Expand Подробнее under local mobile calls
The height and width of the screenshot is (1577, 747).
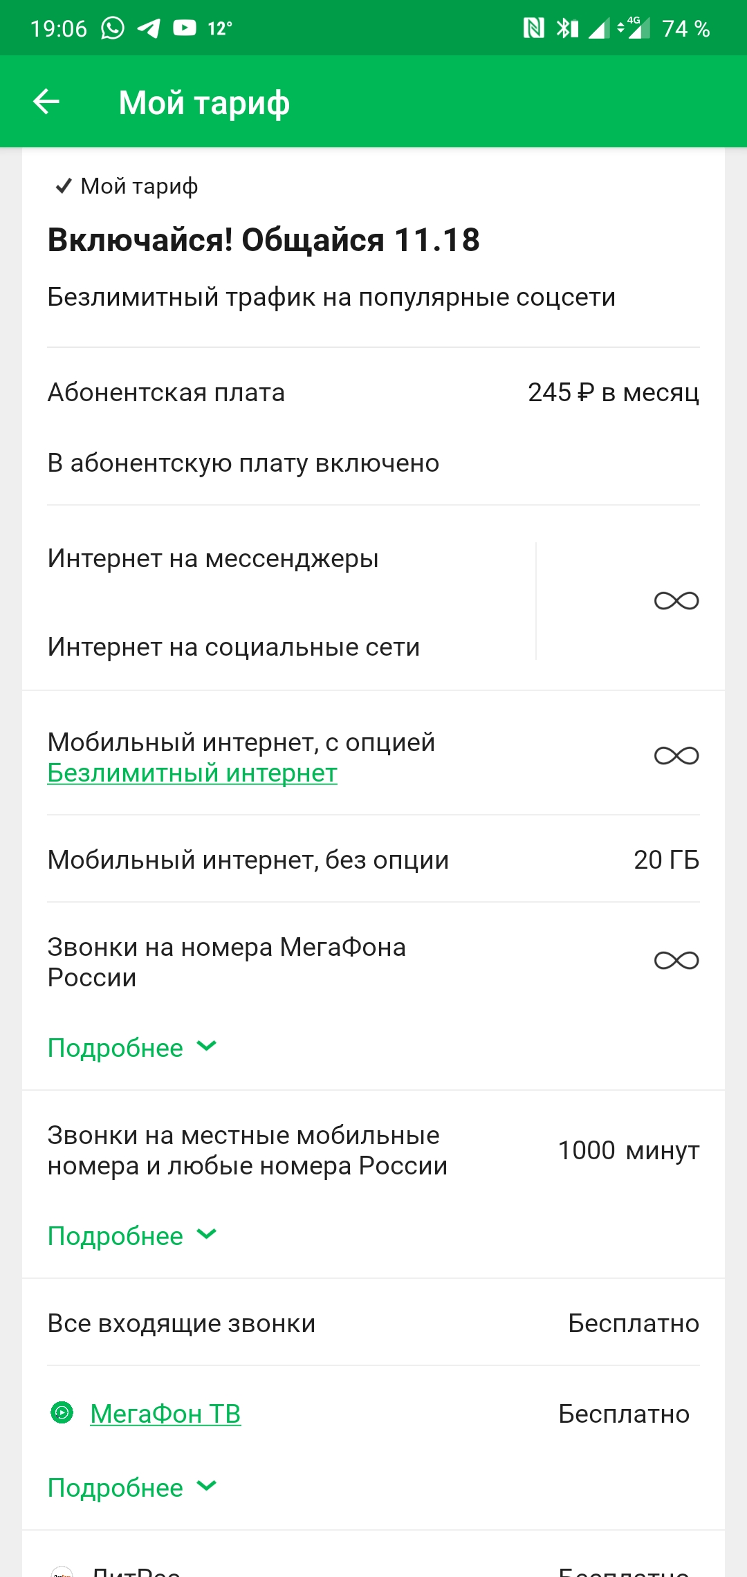click(131, 1236)
